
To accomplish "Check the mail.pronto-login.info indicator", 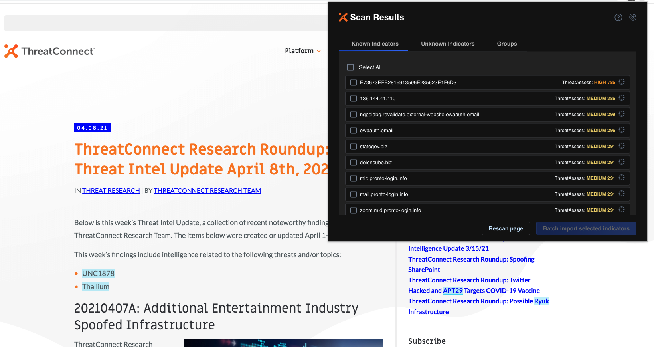I will click(354, 194).
